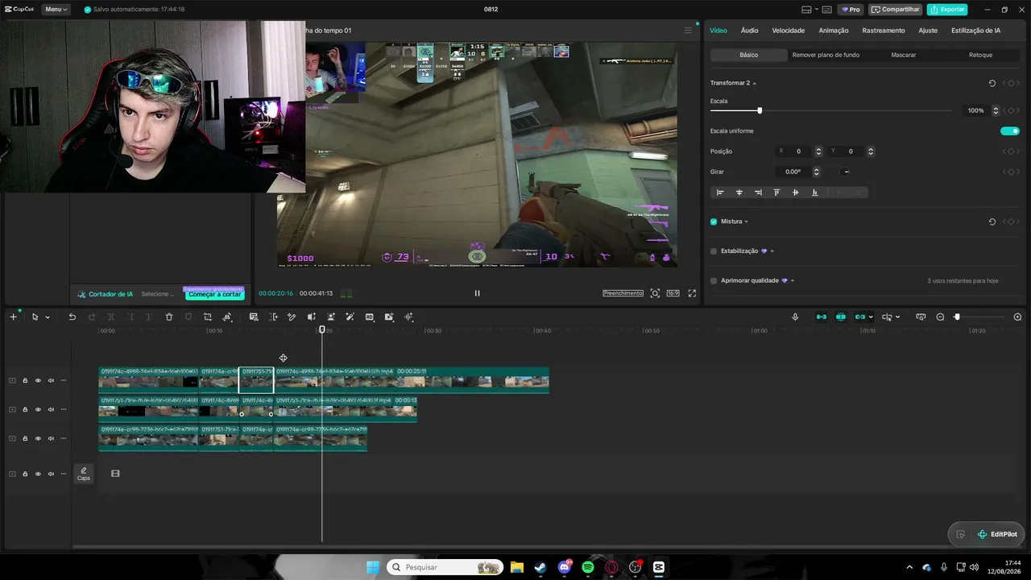Open the HD quality enhancement tool
Viewport: 1031px width, 580px height.
coord(370,317)
